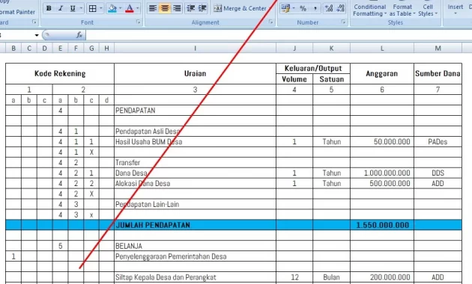Select the DDS source cell

pos(438,173)
